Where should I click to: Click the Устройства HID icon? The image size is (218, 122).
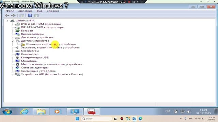pyautogui.click(x=17, y=74)
